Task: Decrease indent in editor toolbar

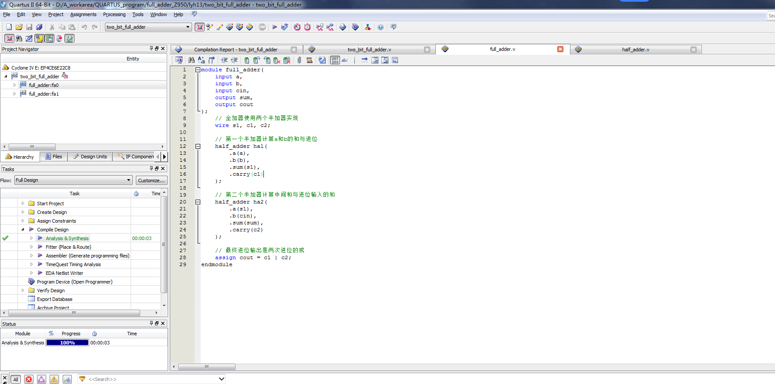Action: 234,60
